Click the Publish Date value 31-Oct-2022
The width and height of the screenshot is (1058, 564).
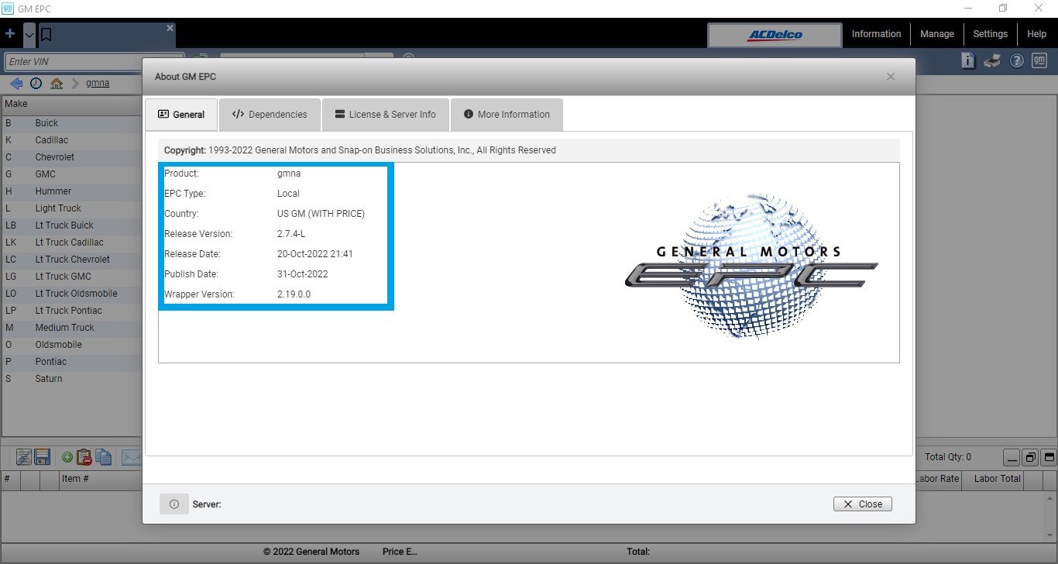303,274
